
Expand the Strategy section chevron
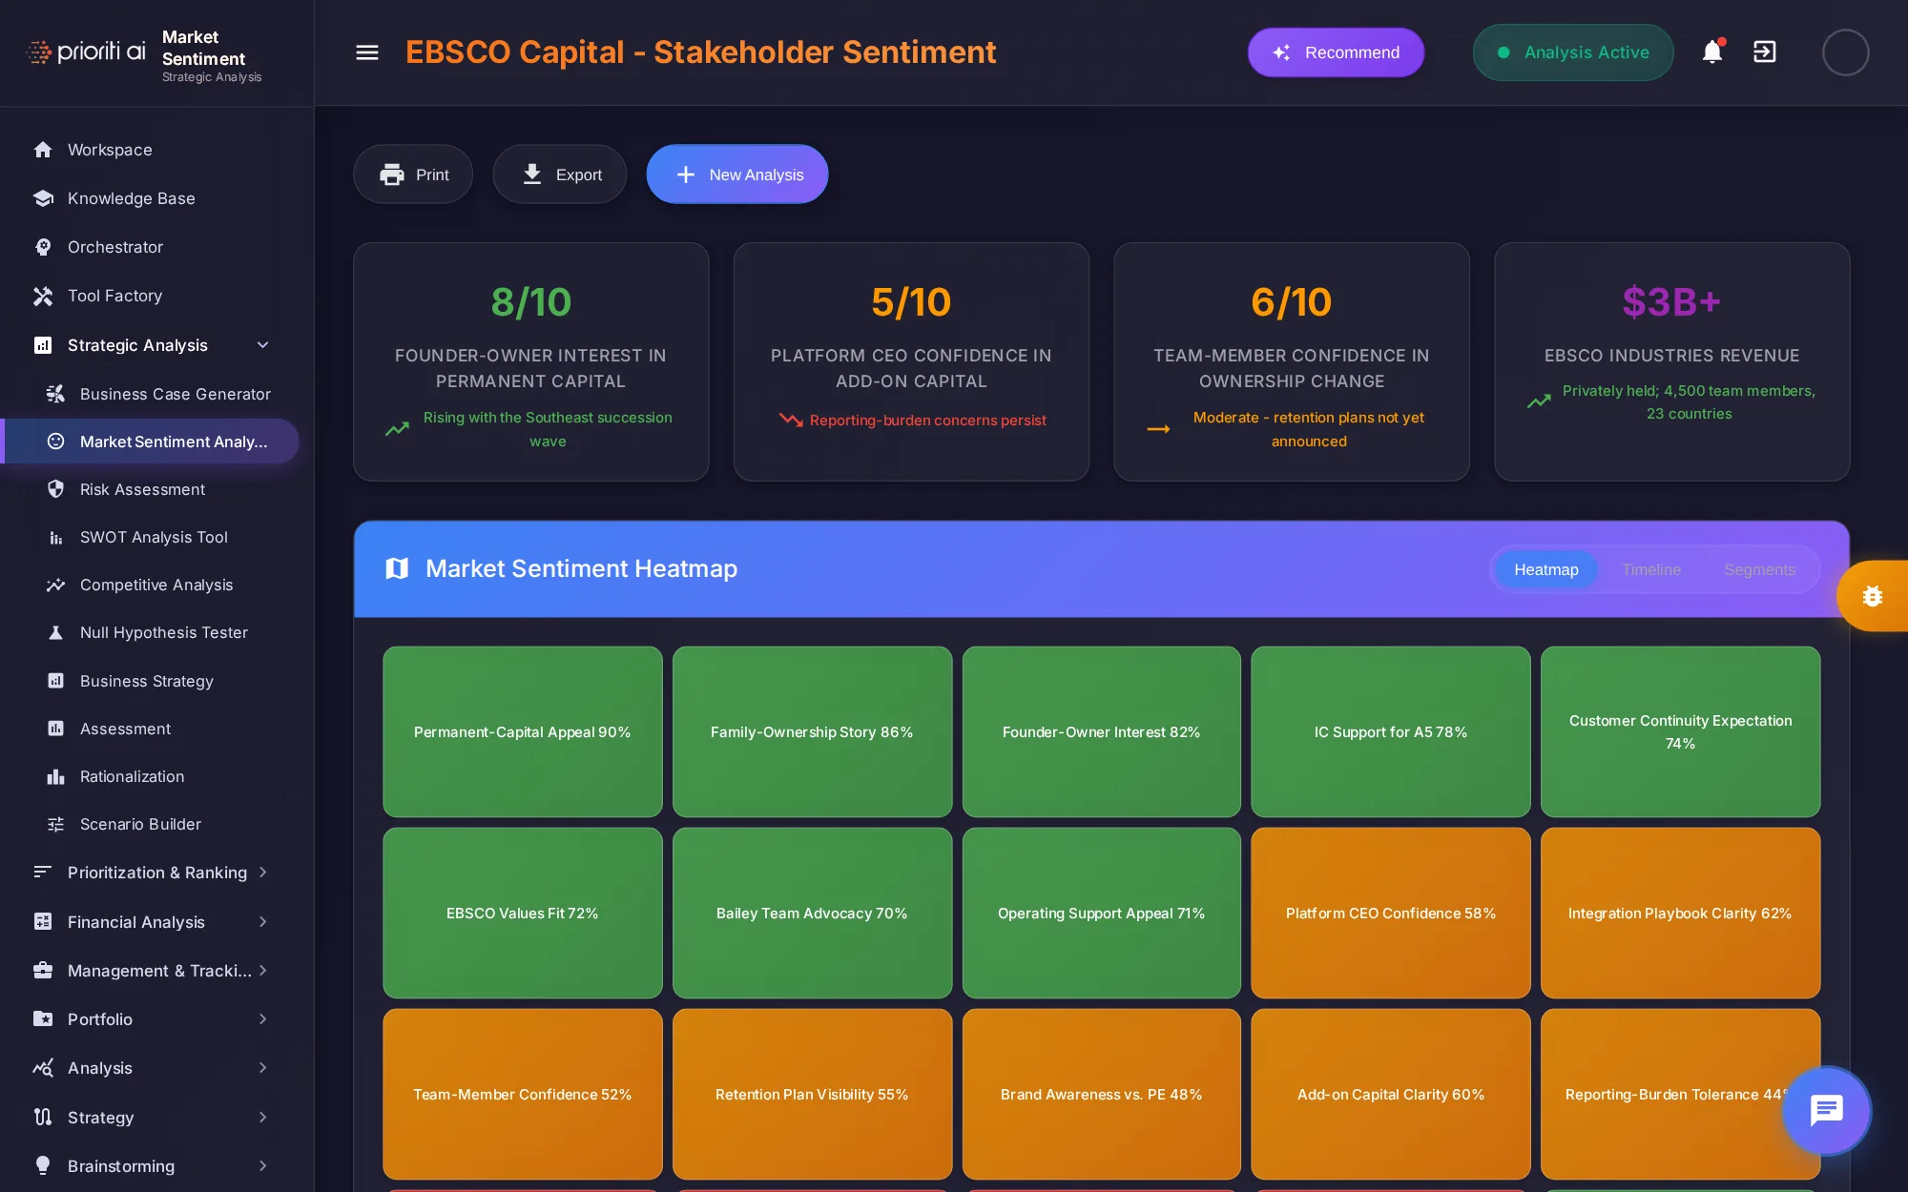[263, 1117]
